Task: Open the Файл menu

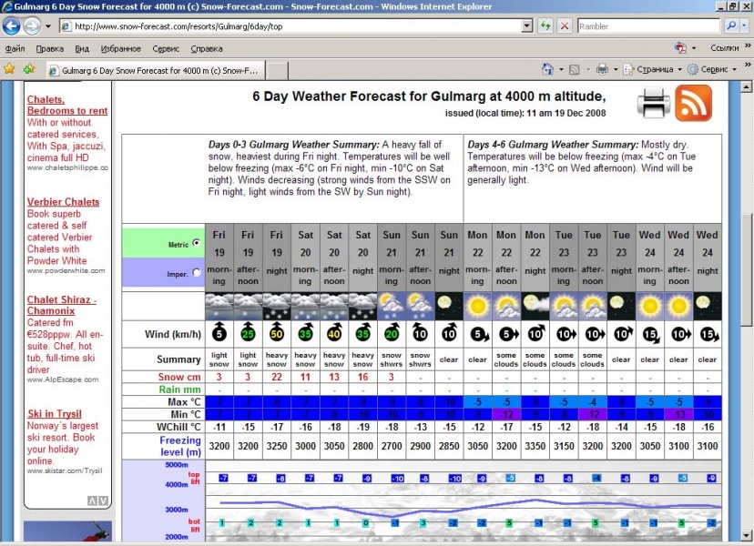Action: tap(15, 48)
